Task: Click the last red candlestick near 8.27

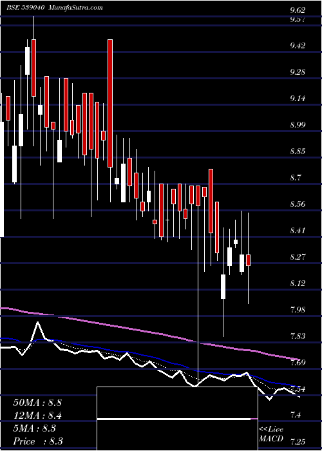Action: 248,260
